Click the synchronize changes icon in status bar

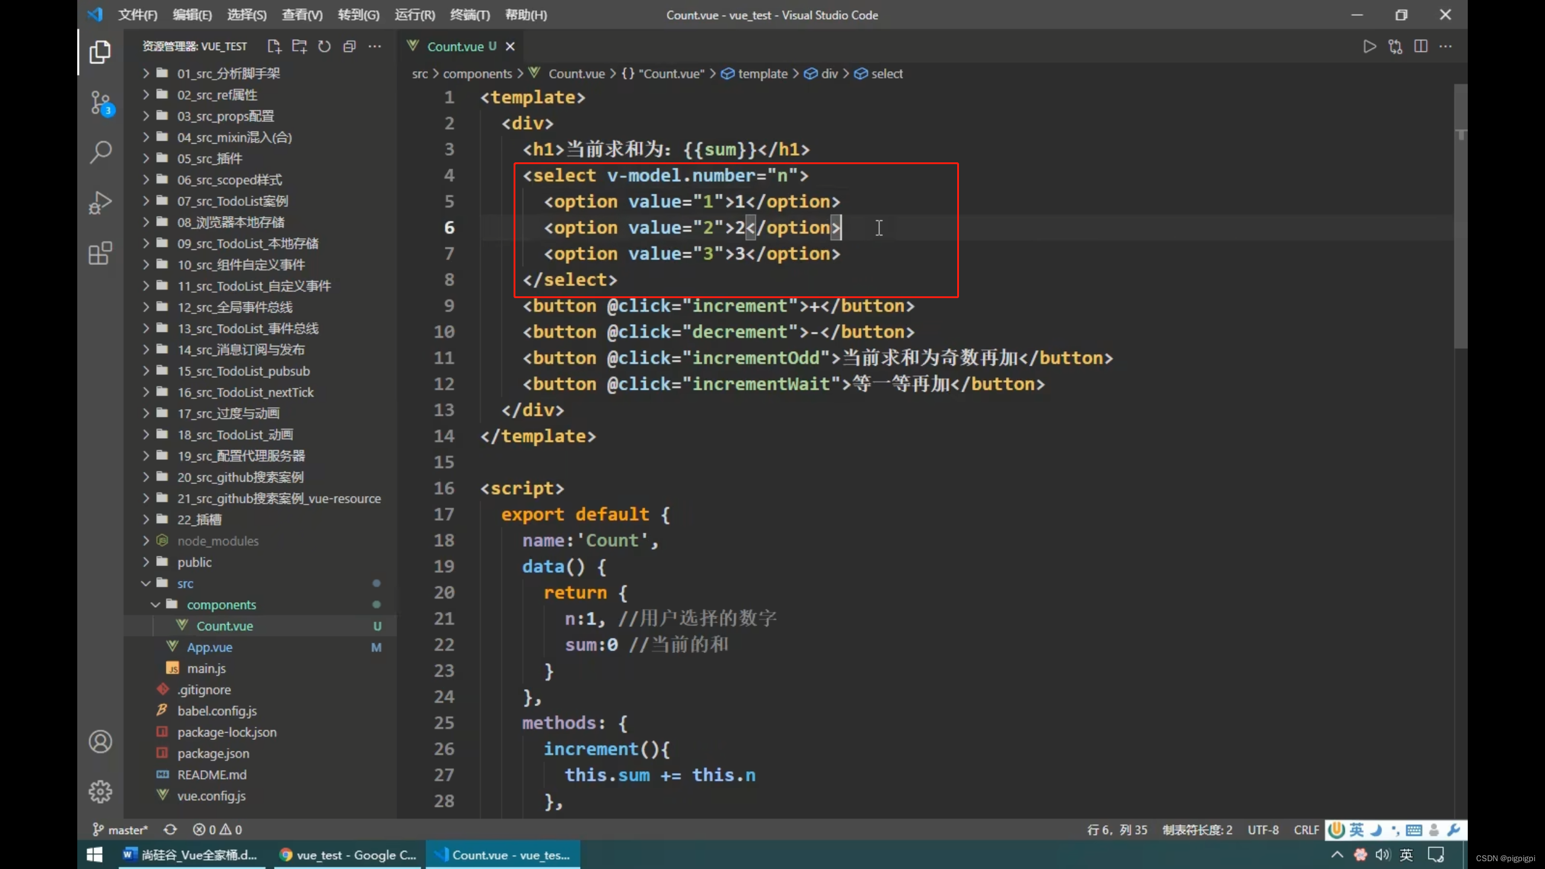point(170,830)
